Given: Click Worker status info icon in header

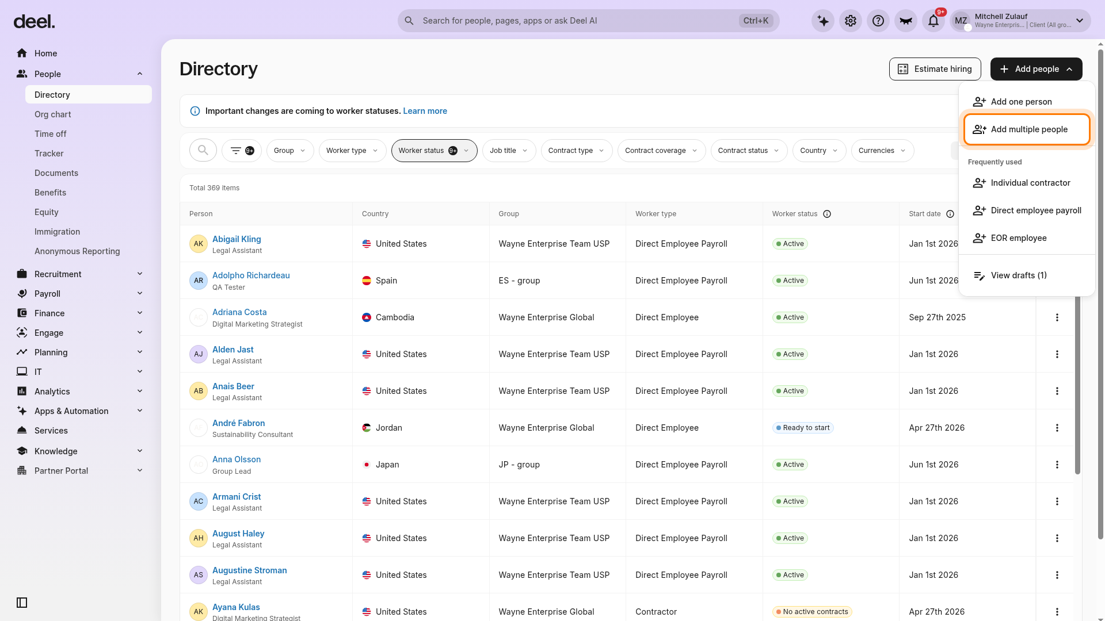Looking at the screenshot, I should pos(827,214).
